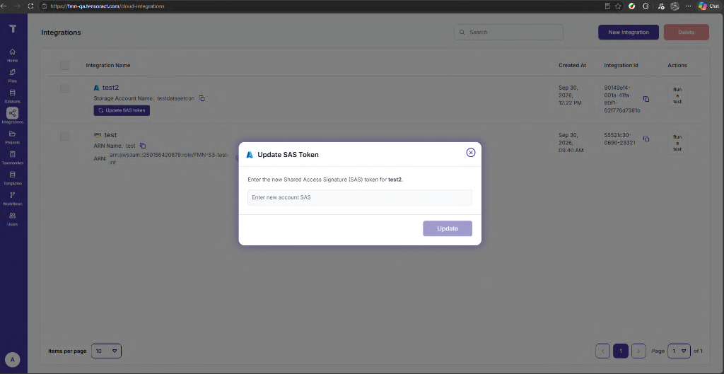This screenshot has width=724, height=374.
Task: Open Files from the sidebar
Action: 13,75
